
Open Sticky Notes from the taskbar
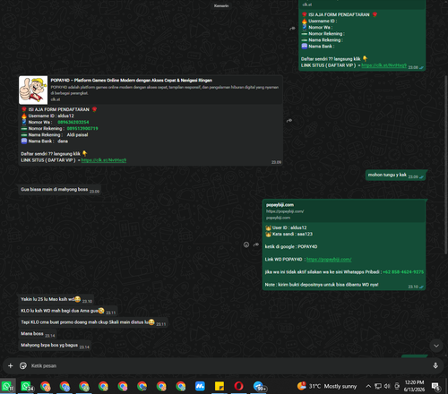(x=220, y=386)
